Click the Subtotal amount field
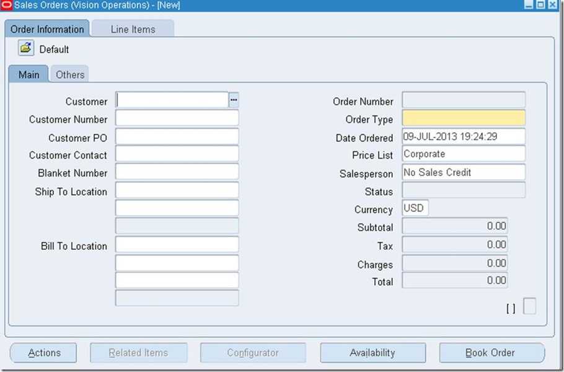 pyautogui.click(x=455, y=226)
